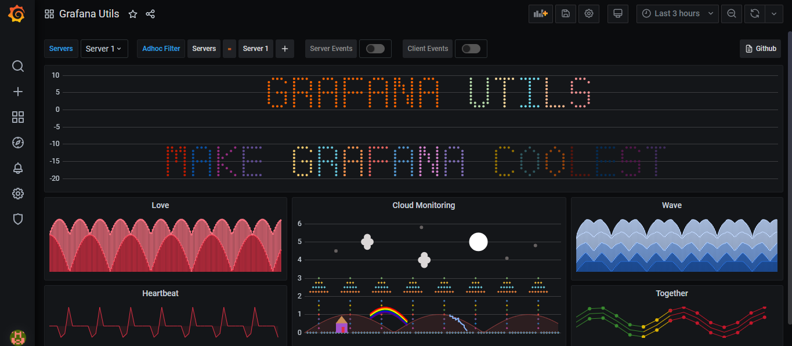Click the Server Events label
The width and height of the screenshot is (792, 346).
[331, 49]
